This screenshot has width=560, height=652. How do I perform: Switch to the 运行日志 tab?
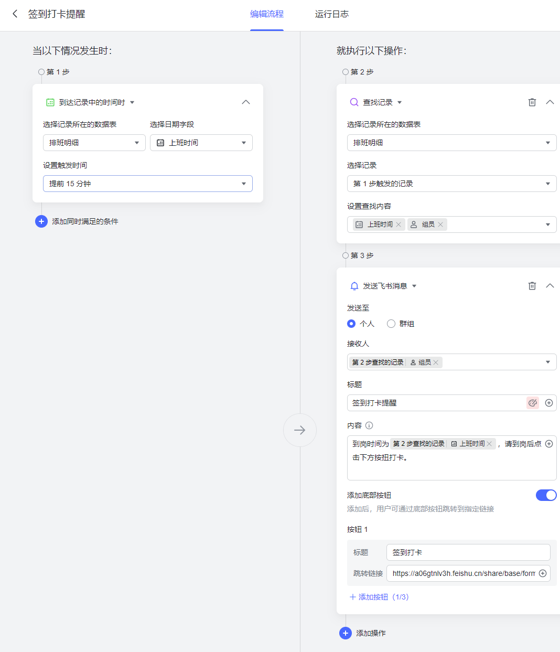tap(331, 14)
